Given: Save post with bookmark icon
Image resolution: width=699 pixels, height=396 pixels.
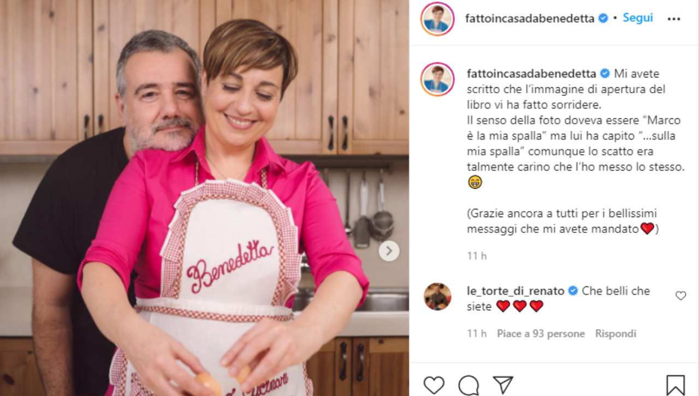Looking at the screenshot, I should point(676,385).
